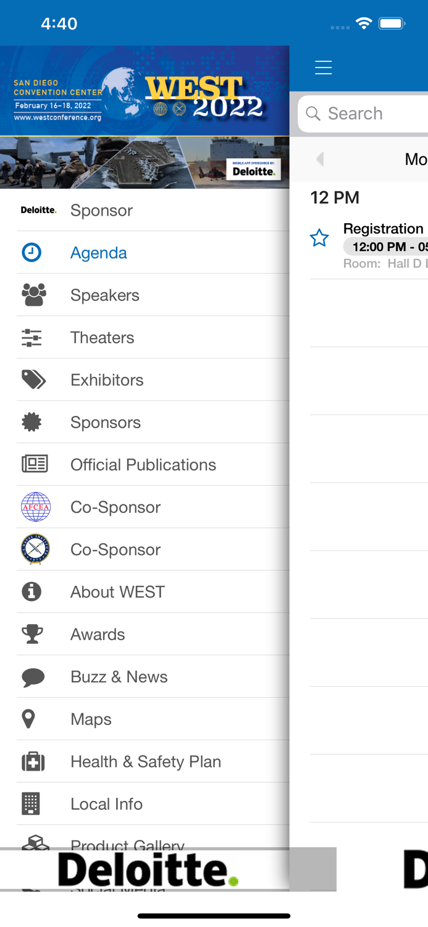Select Local Info menu entry
This screenshot has width=428, height=927.
click(106, 804)
